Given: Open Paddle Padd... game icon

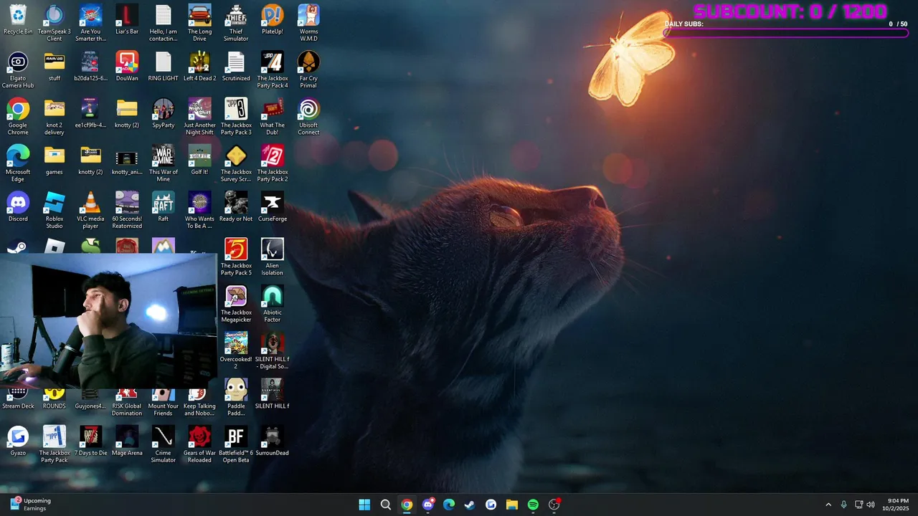Looking at the screenshot, I should pyautogui.click(x=236, y=398).
